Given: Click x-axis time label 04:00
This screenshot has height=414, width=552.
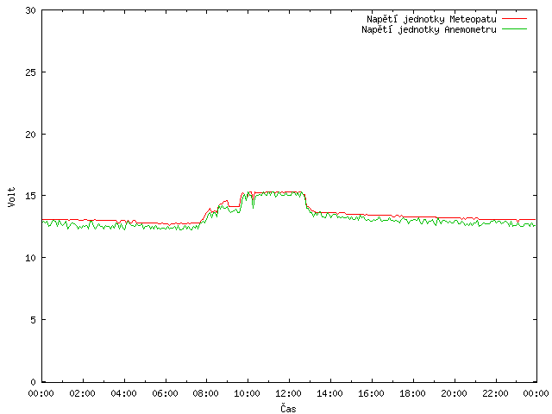Looking at the screenshot, I should (123, 393).
